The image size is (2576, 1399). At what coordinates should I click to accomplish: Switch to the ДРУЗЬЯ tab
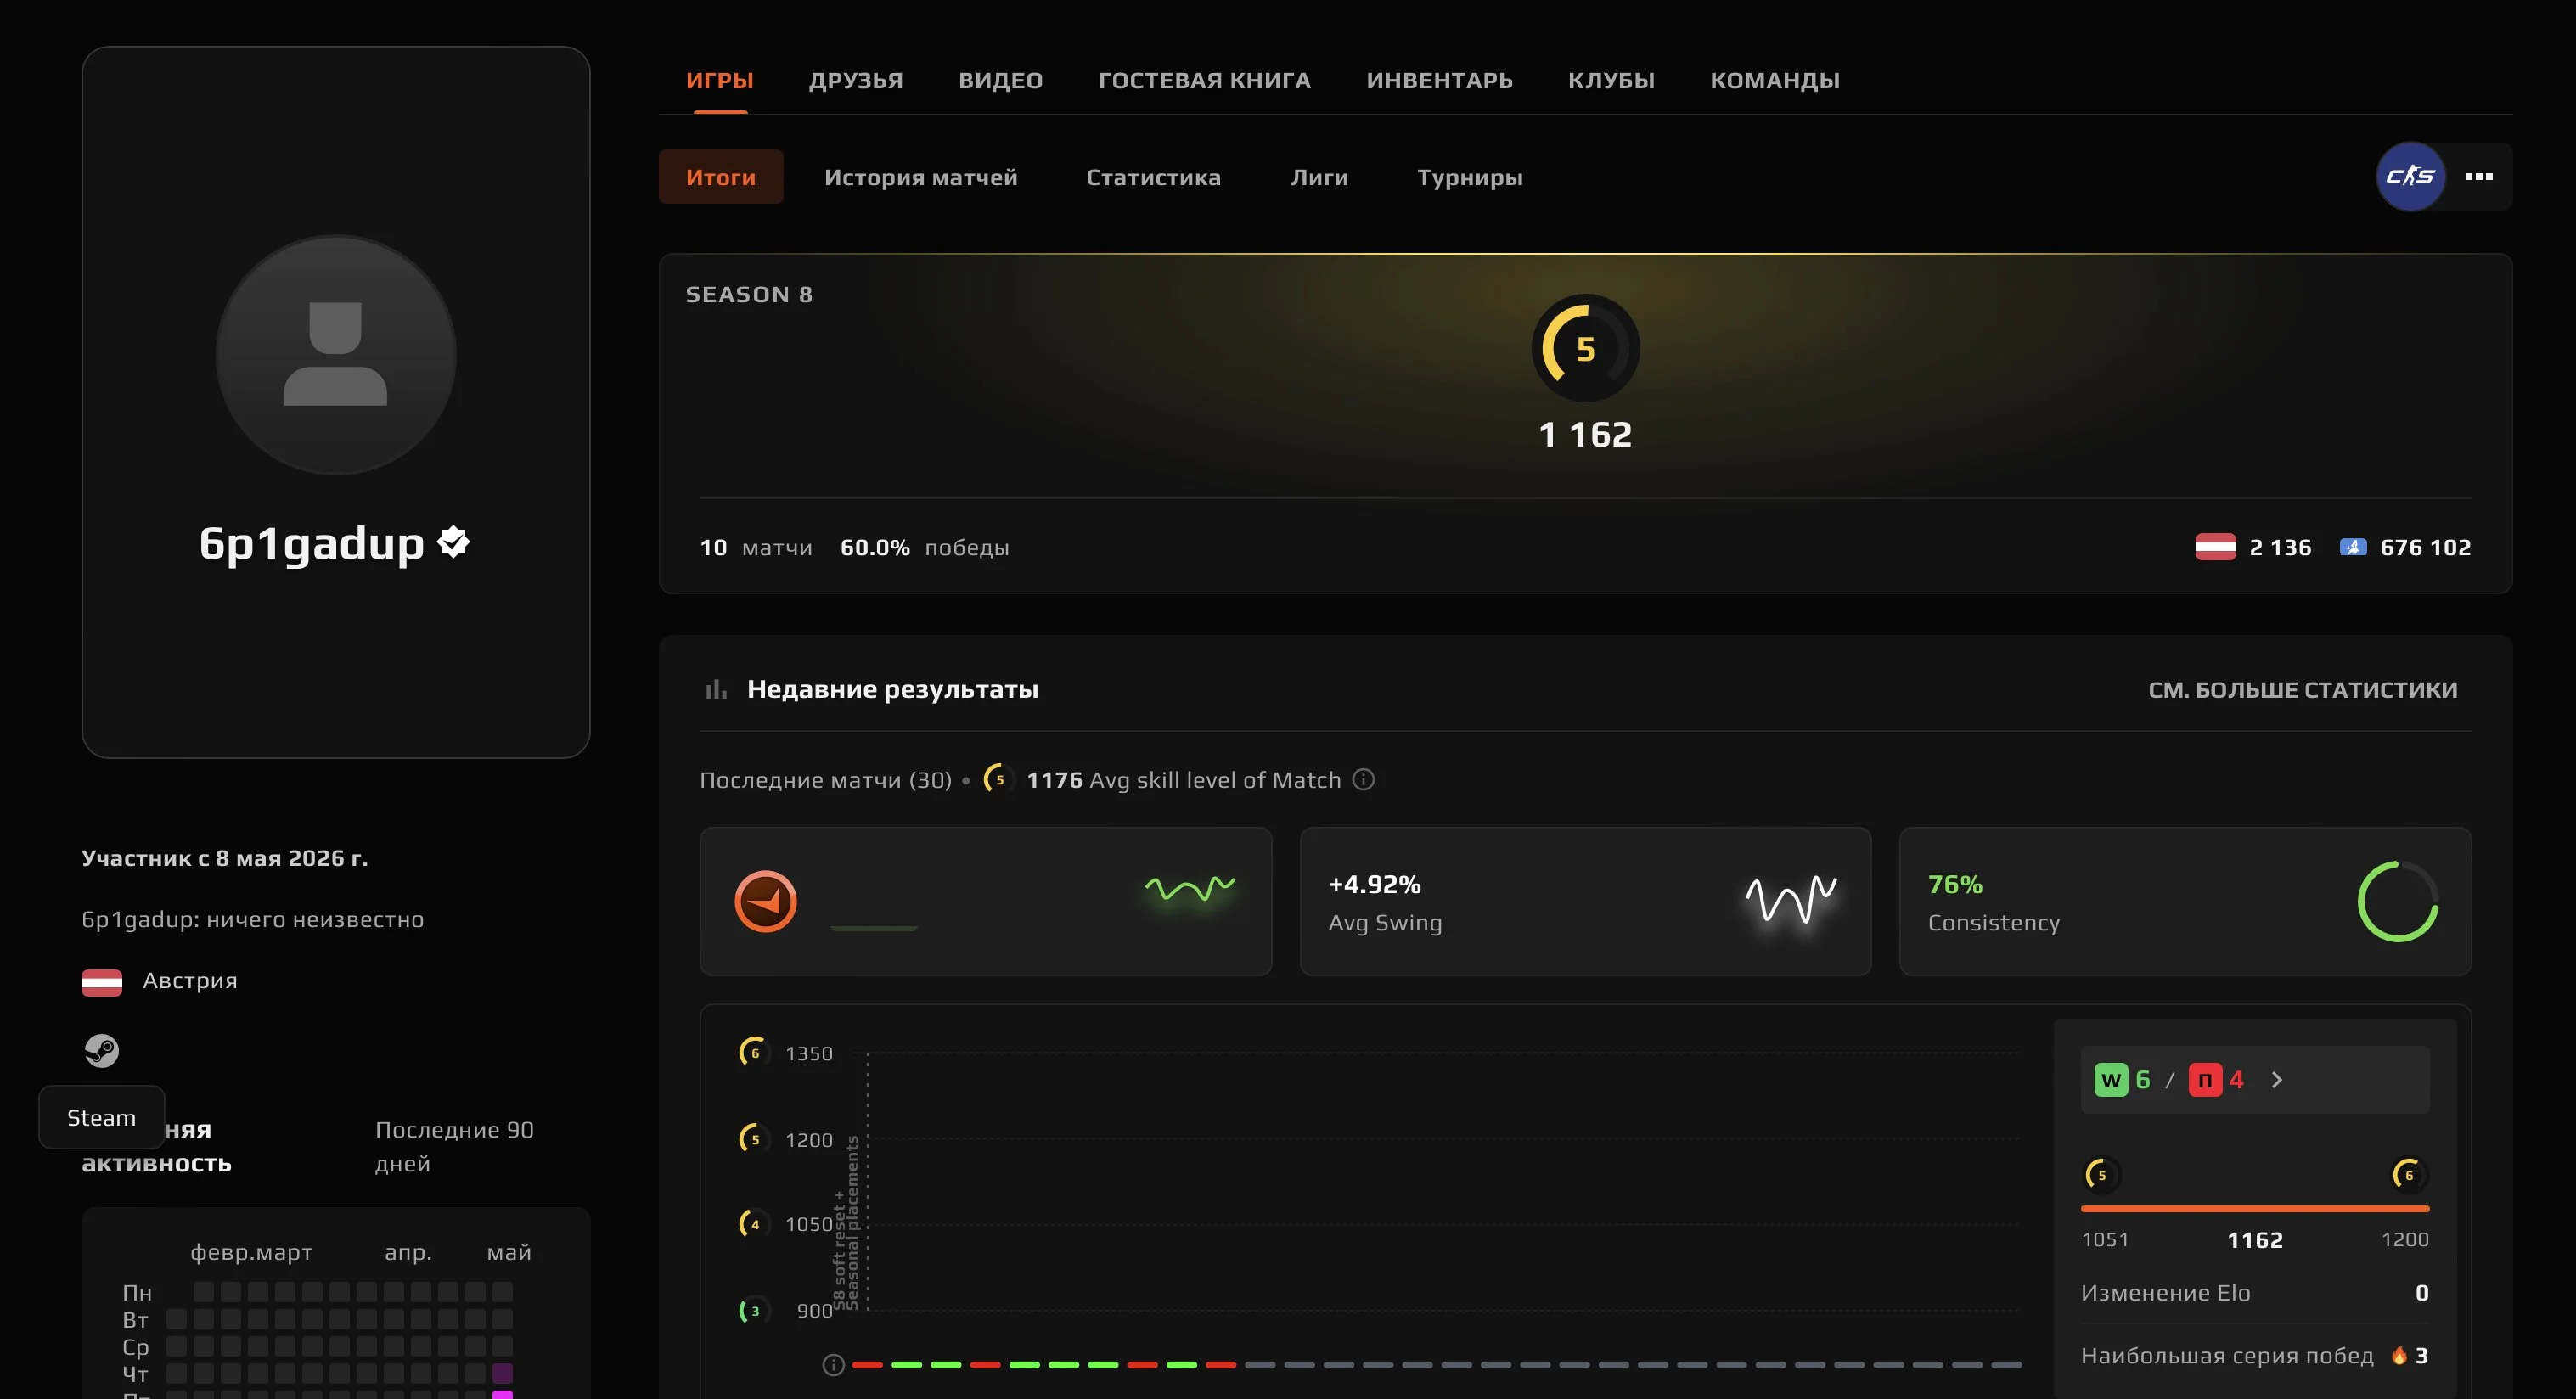click(x=855, y=80)
